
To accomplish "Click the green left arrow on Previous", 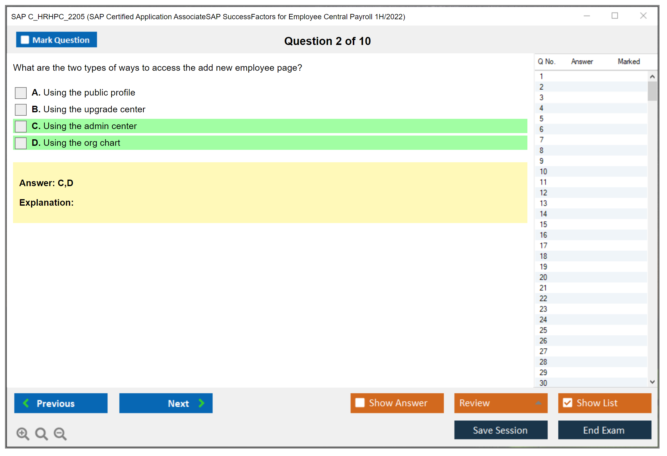I will pos(26,403).
